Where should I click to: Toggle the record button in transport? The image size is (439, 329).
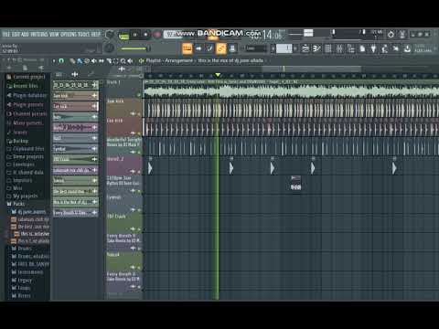pyautogui.click(x=157, y=35)
